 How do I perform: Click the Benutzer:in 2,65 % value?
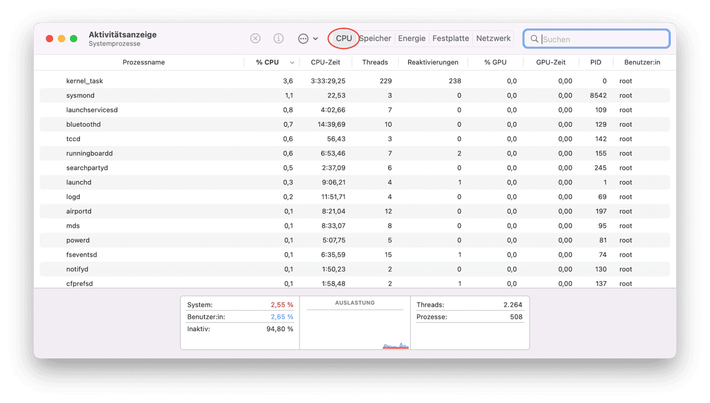pyautogui.click(x=282, y=317)
